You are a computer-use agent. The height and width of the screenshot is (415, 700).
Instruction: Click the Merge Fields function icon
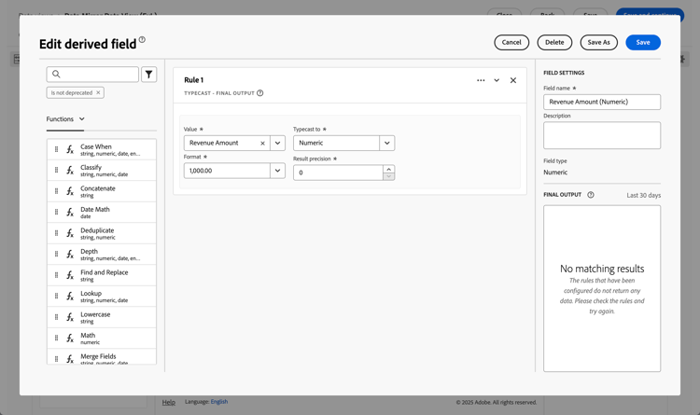(x=70, y=359)
